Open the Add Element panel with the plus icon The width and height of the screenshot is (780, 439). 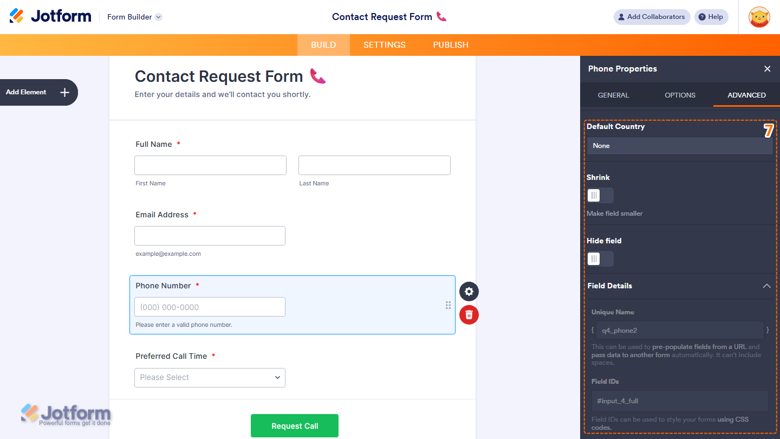[x=63, y=92]
